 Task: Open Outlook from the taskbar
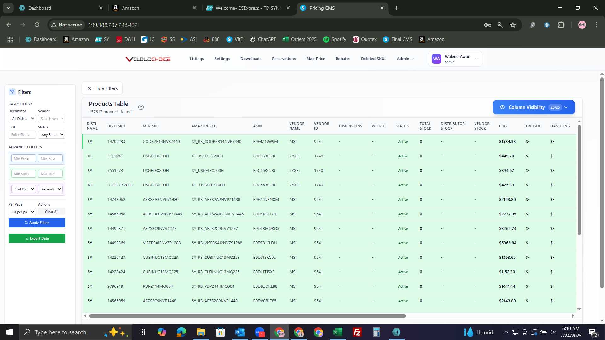coord(240,332)
